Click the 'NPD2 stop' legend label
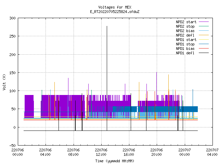This screenshot has width=219, height=164. coord(185,26)
